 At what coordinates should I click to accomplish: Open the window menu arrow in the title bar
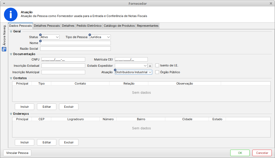(x=4, y=4)
